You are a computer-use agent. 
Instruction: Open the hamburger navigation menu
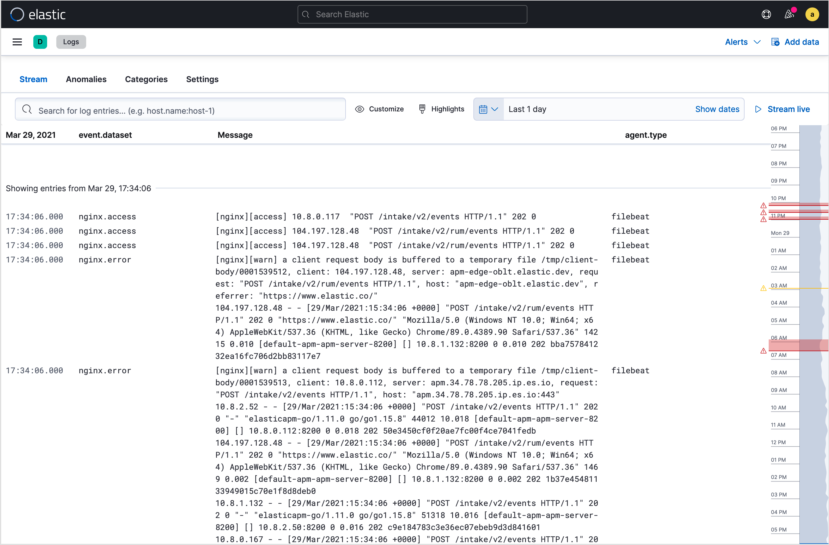[17, 42]
